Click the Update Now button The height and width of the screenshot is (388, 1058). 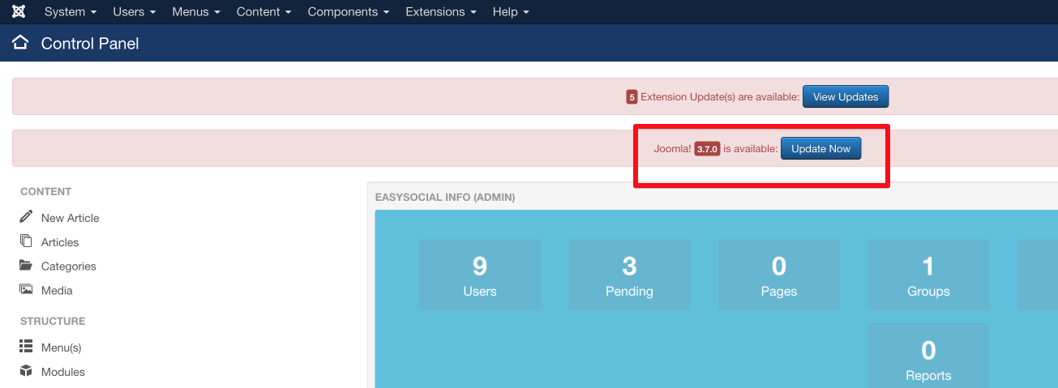(820, 148)
